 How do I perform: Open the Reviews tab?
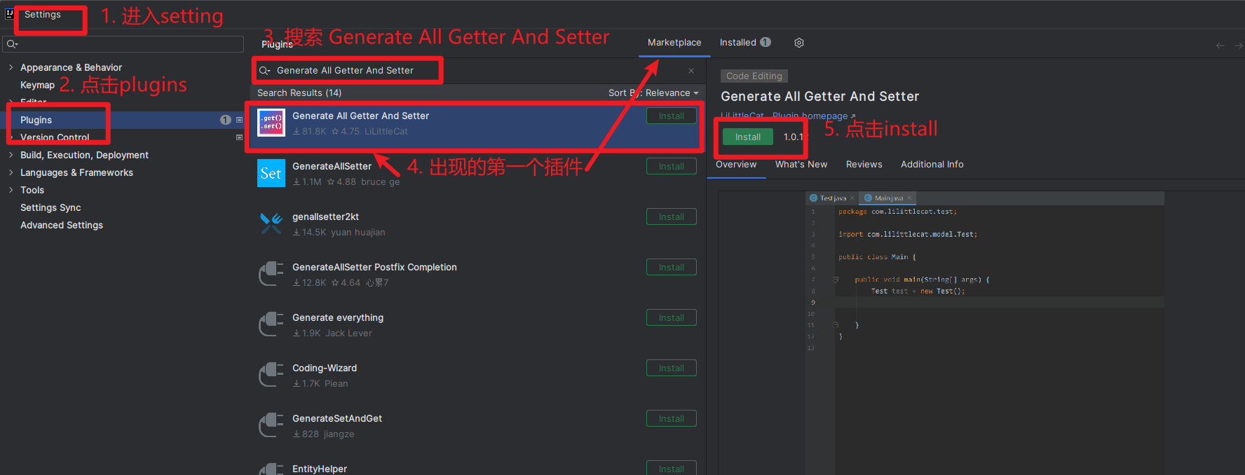tap(864, 165)
